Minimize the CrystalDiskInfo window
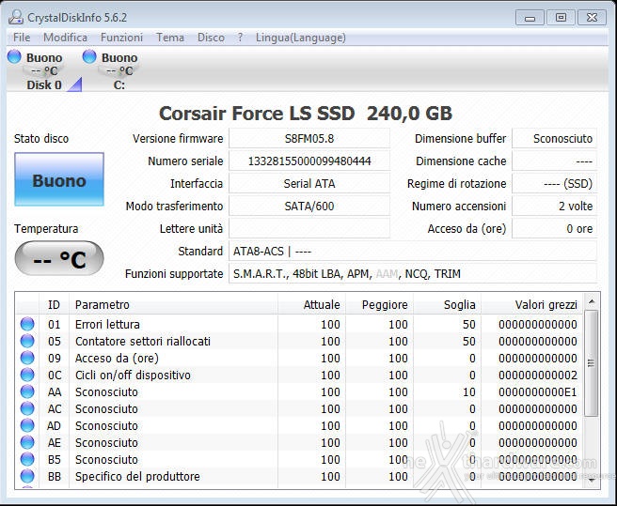 tap(530, 18)
